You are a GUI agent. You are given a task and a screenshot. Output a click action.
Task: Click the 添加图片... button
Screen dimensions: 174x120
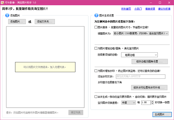(x=17, y=21)
